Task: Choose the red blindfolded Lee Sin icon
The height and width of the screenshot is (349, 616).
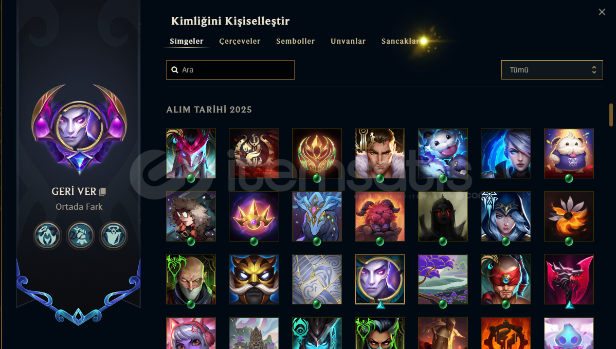Action: [506, 279]
